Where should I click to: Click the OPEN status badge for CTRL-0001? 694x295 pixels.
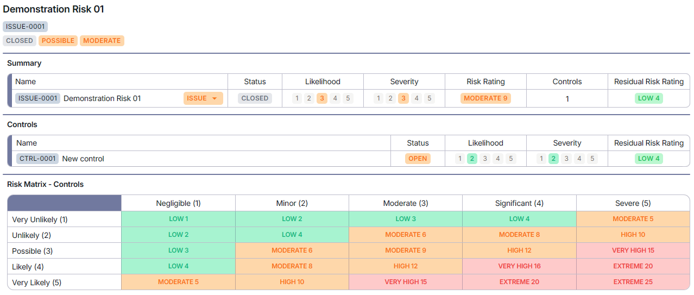pyautogui.click(x=418, y=159)
